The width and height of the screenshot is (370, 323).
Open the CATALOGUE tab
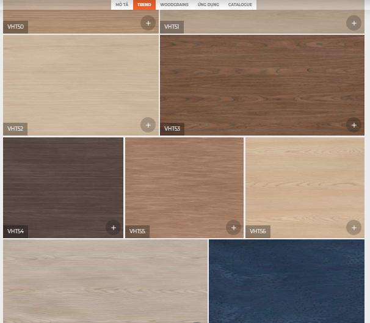click(x=240, y=5)
